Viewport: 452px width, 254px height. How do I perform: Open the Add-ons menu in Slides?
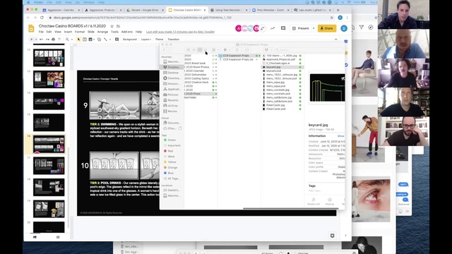127,32
